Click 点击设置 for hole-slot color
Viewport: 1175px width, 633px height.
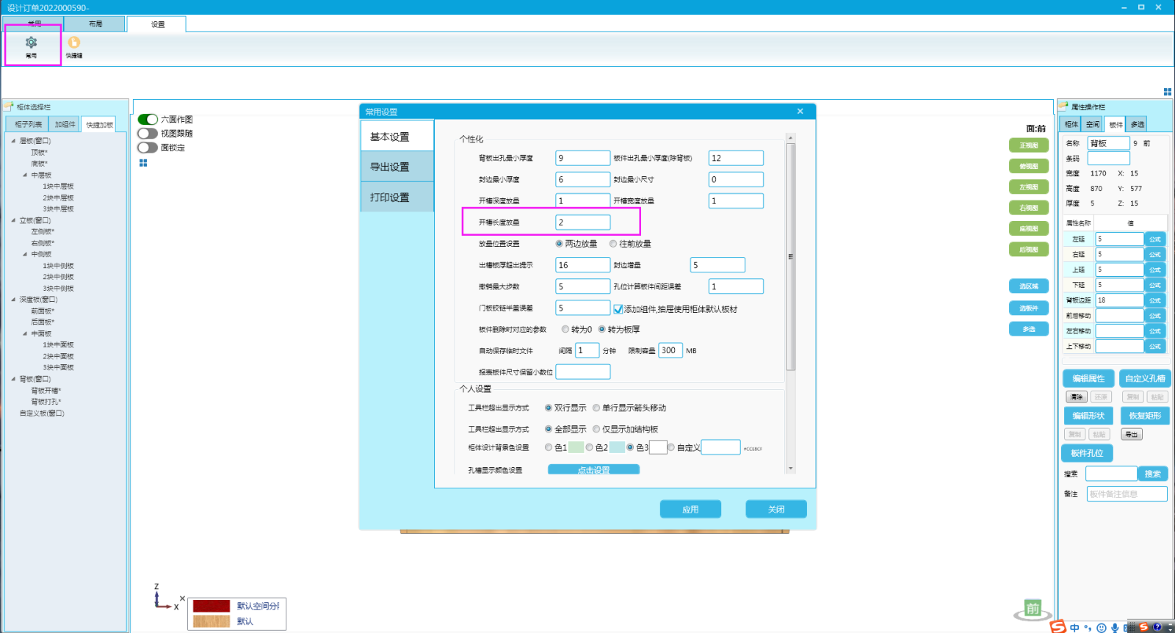(593, 469)
